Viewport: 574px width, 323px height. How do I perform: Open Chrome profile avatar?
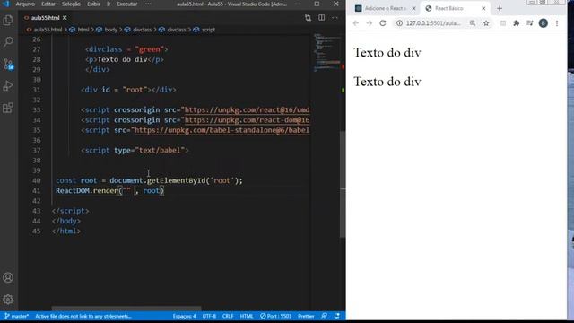(x=544, y=23)
